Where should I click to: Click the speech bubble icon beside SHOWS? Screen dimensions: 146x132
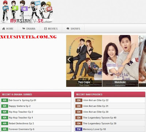click(68, 29)
